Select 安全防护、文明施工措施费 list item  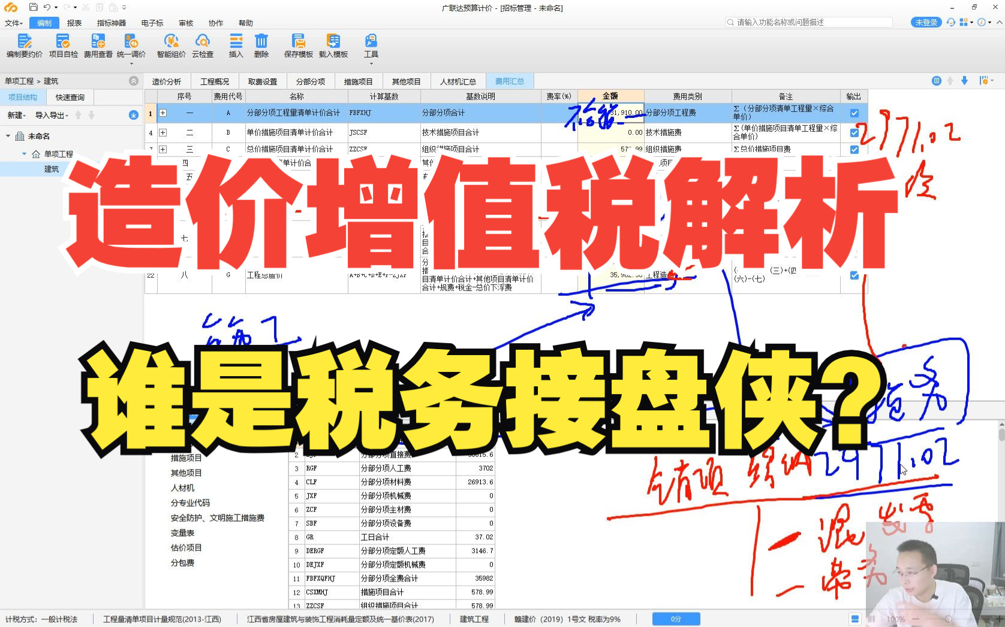(x=218, y=517)
